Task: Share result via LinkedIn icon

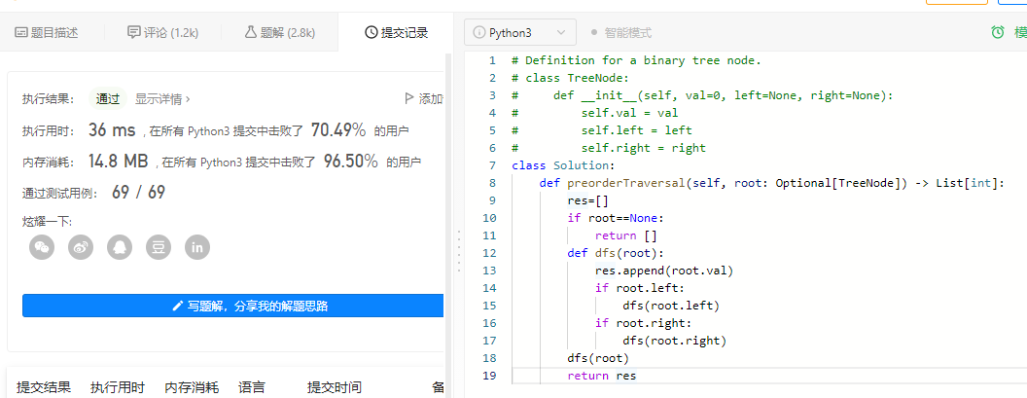Action: [x=197, y=247]
